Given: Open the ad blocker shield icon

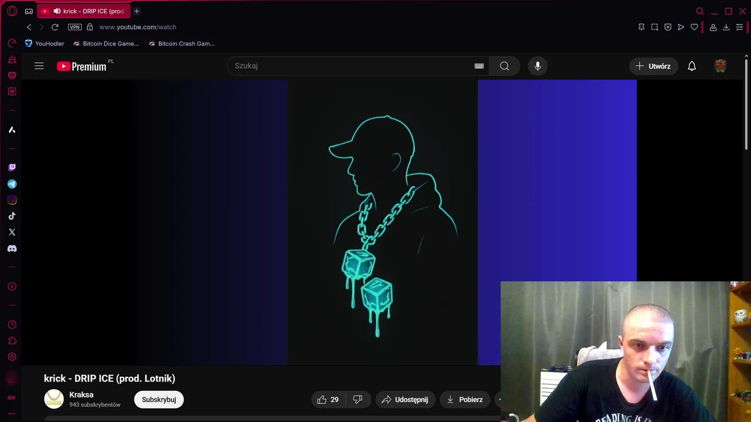Looking at the screenshot, I should click(x=668, y=27).
